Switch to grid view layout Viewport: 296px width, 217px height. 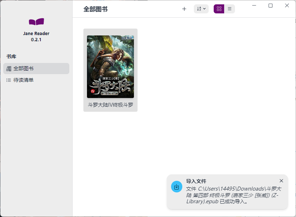coord(219,9)
